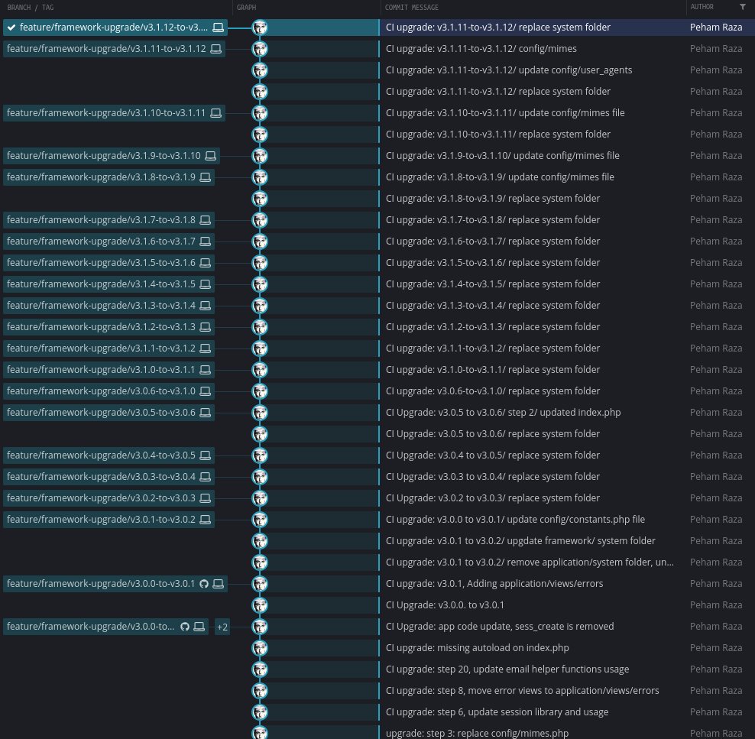Click the COMMIT MESSAGE column header
755x739 pixels.
click(x=413, y=8)
